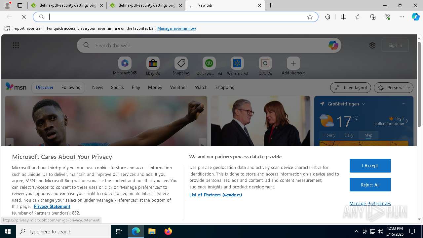Open the News menu item
The width and height of the screenshot is (423, 238).
click(97, 87)
